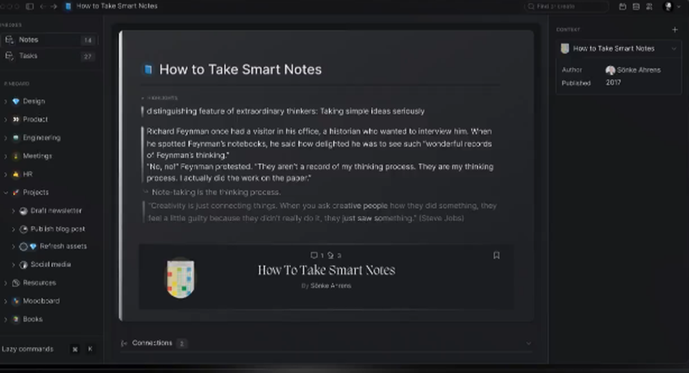Toggle the sidebar panel icon in title bar
The height and width of the screenshot is (373, 689).
coord(30,7)
